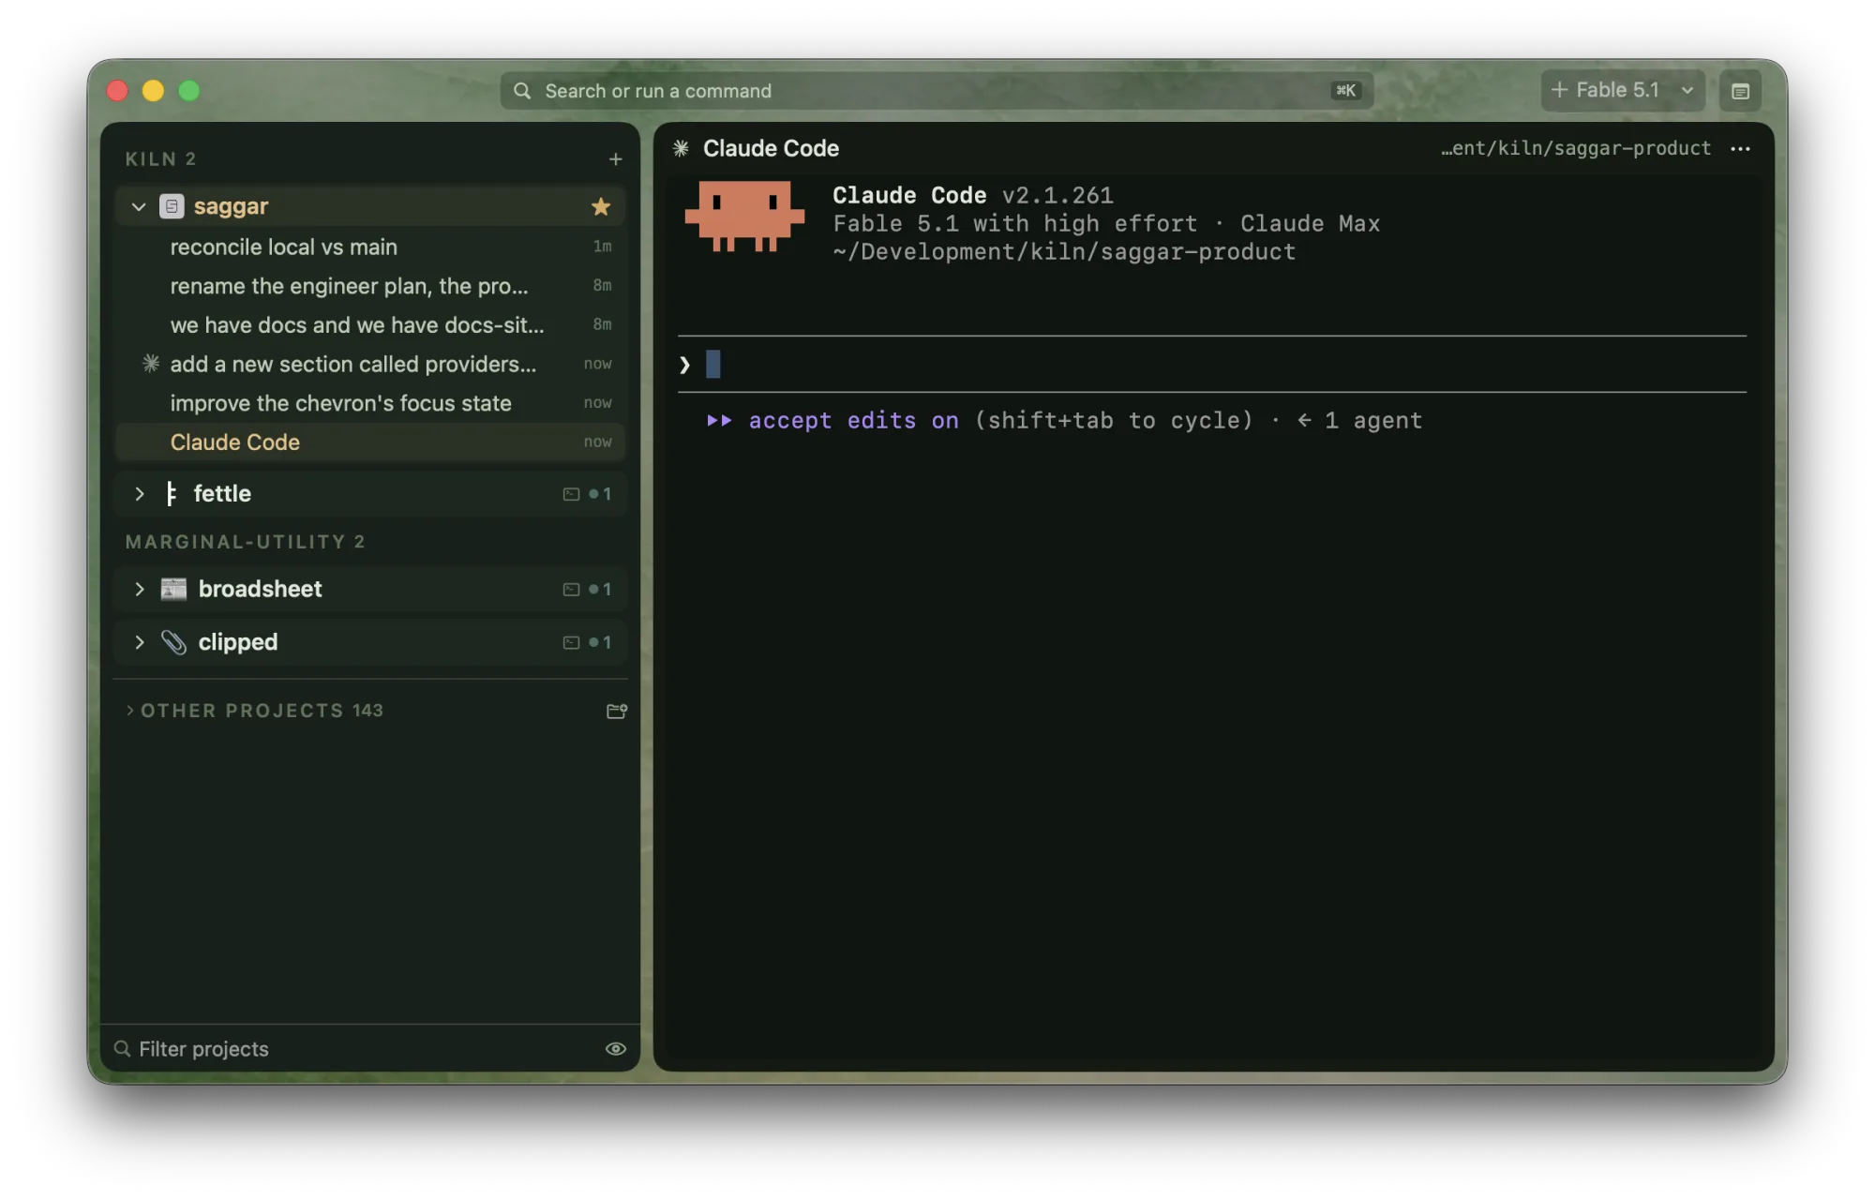Open the folder icon next to OTHER PROJECTS

[617, 712]
